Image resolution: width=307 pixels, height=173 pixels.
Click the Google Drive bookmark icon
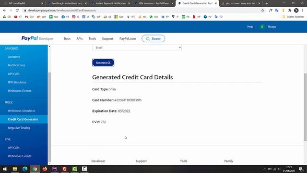(4, 17)
